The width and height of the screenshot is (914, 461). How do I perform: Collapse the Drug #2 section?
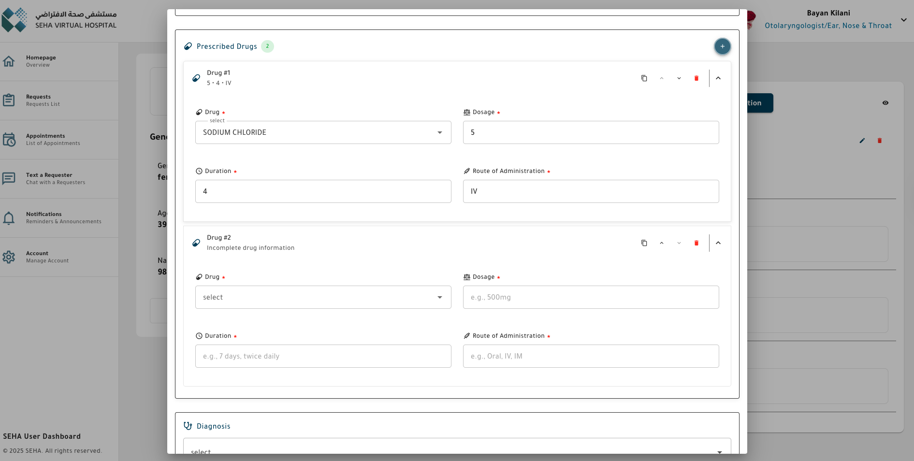[718, 243]
